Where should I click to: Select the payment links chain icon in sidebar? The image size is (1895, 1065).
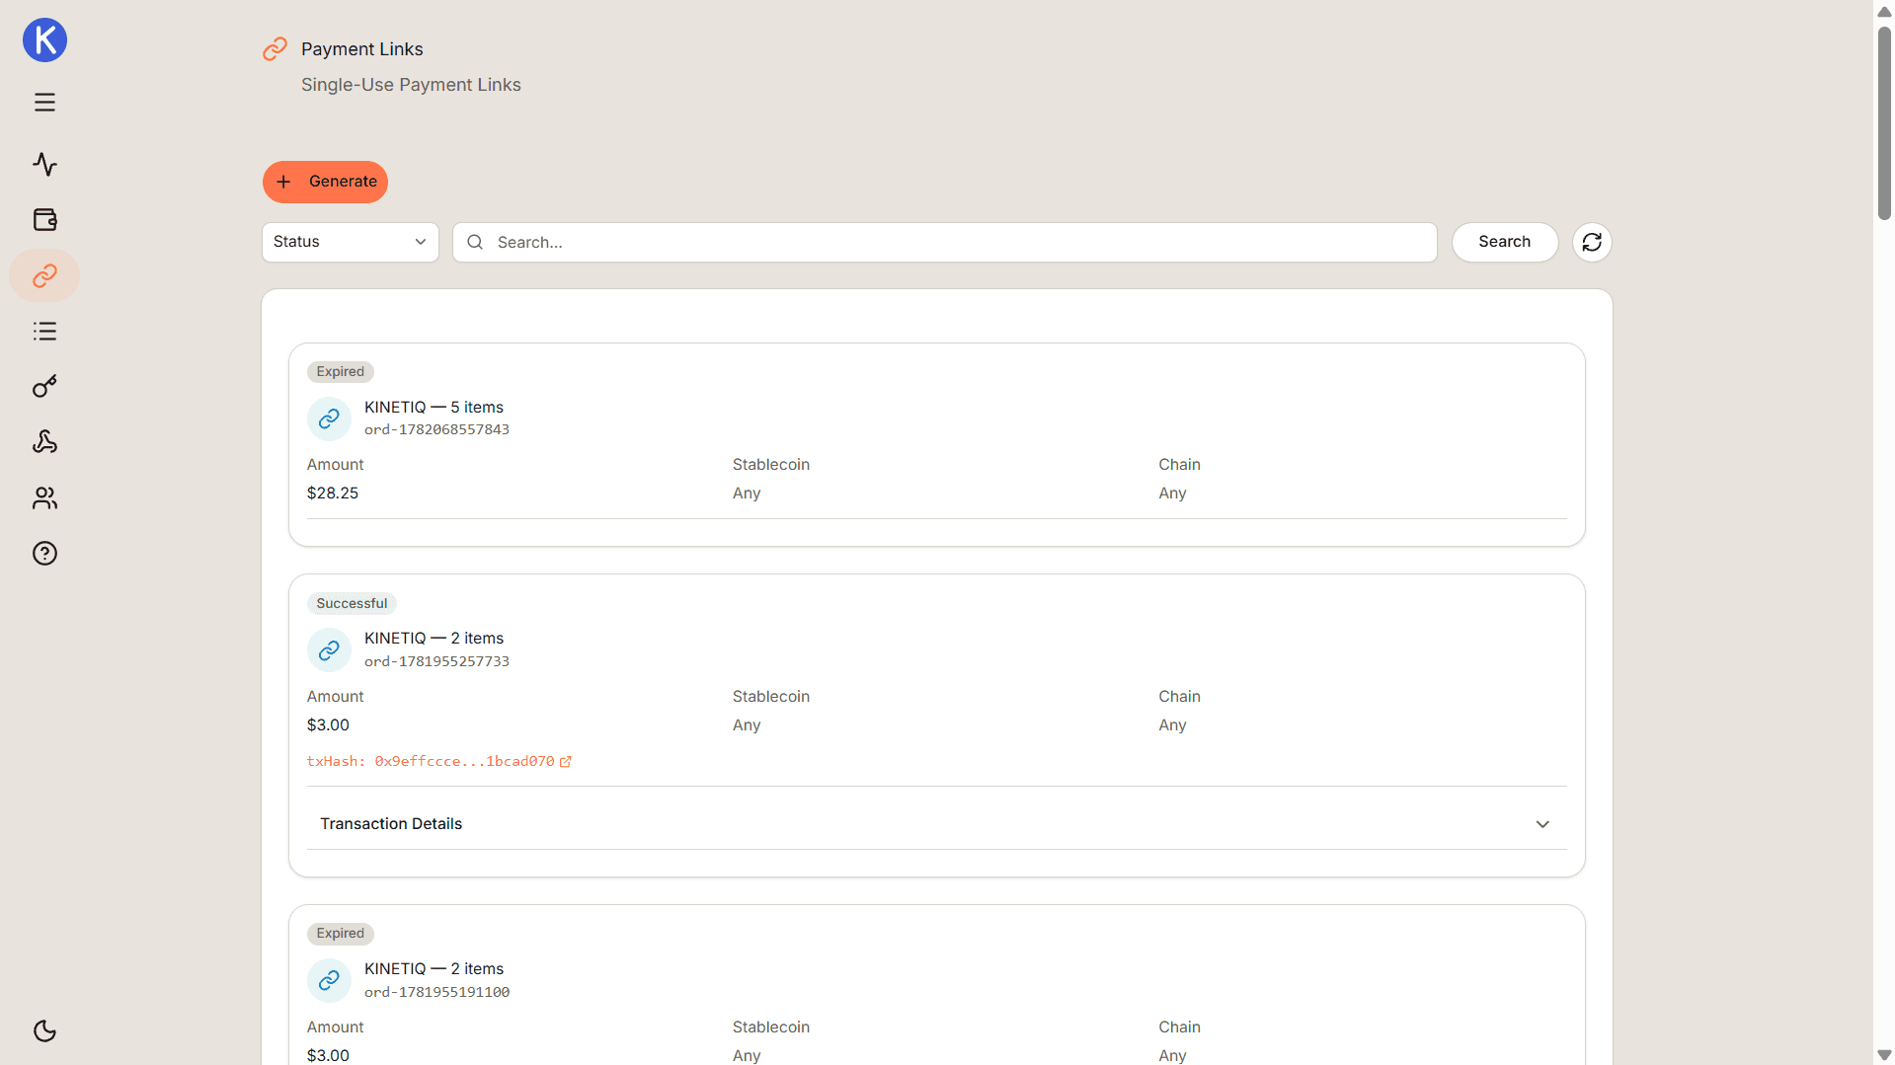(x=44, y=275)
